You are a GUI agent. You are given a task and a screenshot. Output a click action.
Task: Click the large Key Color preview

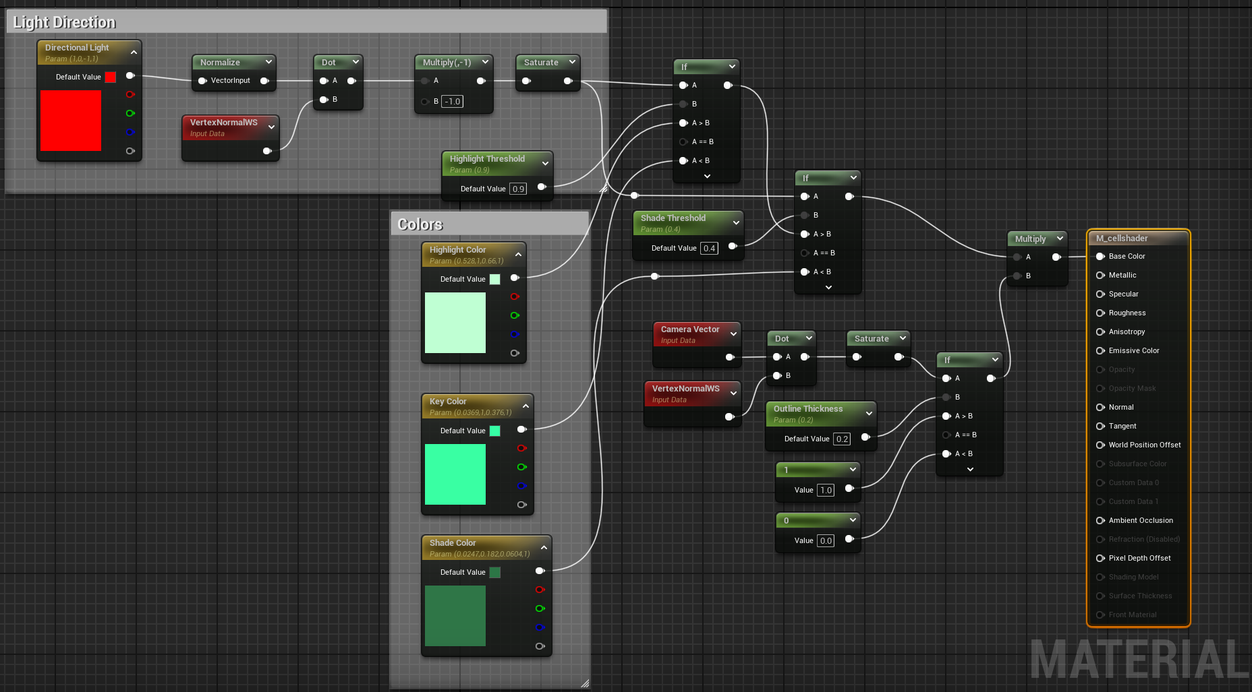(x=455, y=474)
